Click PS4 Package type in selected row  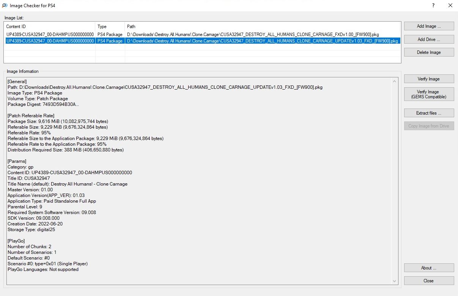point(110,41)
